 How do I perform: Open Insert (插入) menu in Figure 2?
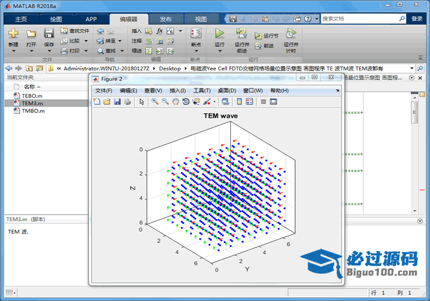[x=177, y=90]
